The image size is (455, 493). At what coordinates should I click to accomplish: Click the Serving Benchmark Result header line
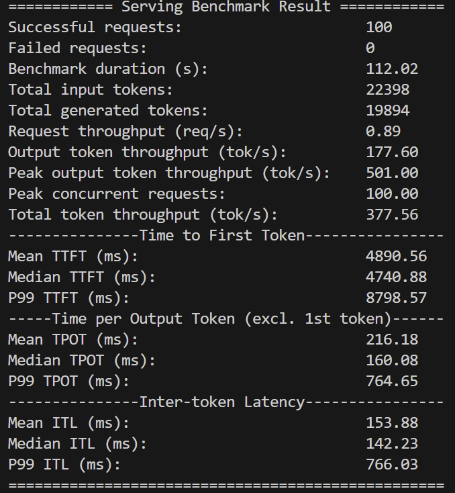(x=226, y=7)
